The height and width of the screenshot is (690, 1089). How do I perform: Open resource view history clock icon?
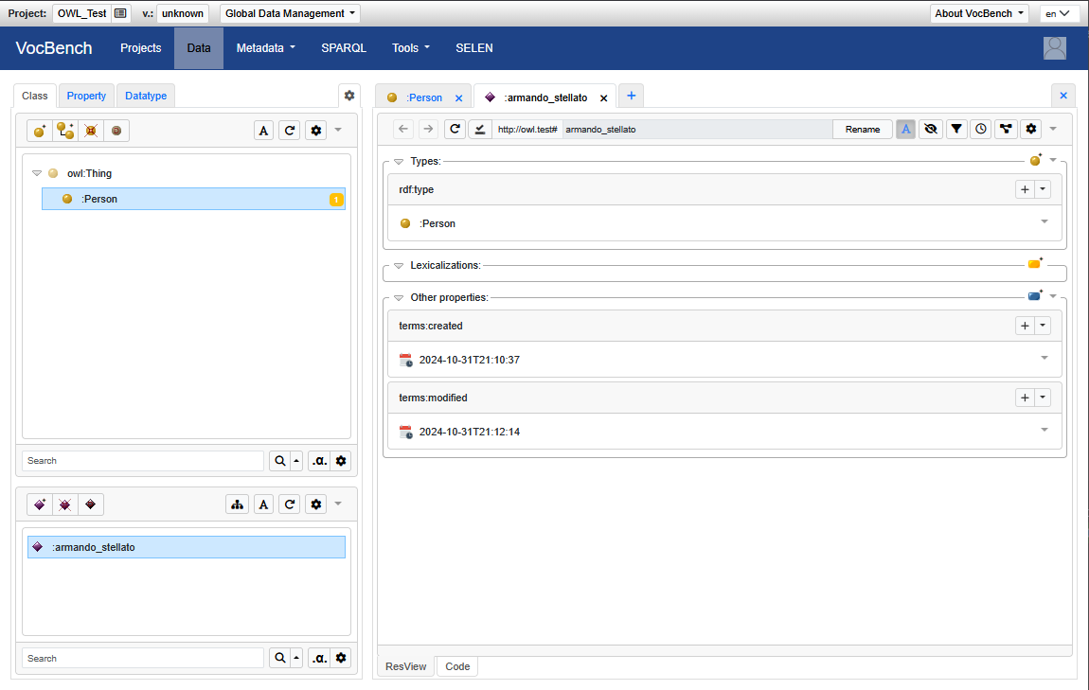(981, 129)
